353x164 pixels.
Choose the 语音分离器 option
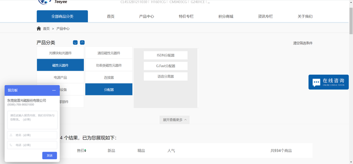[166, 76]
